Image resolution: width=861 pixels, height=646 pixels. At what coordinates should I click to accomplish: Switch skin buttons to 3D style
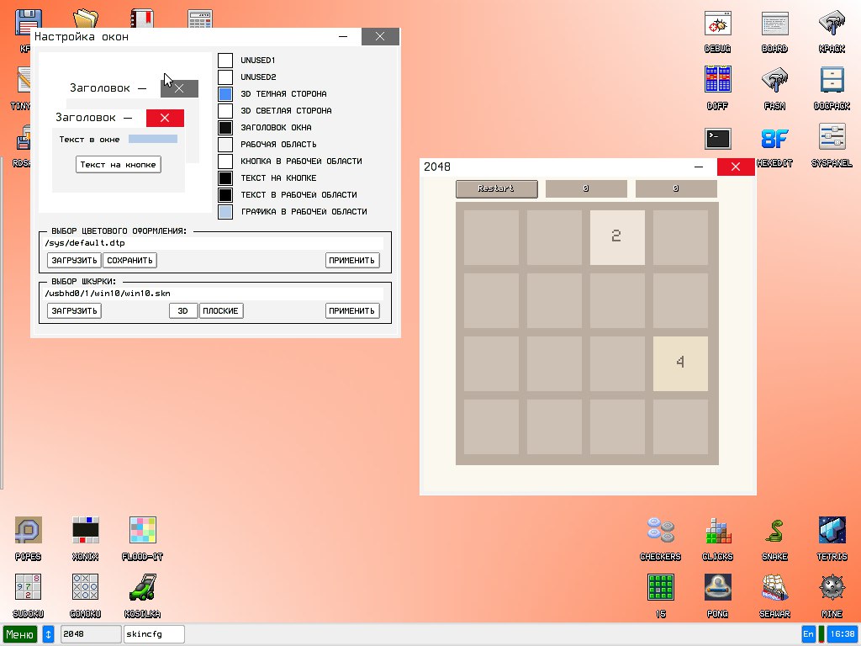(x=183, y=311)
